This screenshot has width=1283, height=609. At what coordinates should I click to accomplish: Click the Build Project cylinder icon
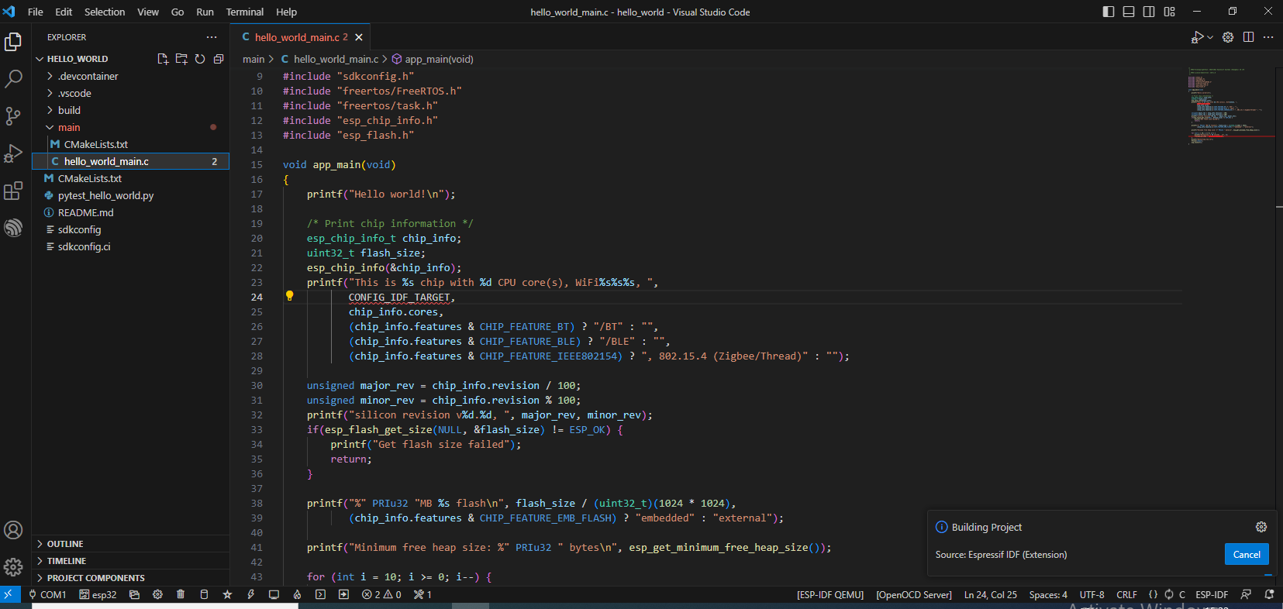205,594
